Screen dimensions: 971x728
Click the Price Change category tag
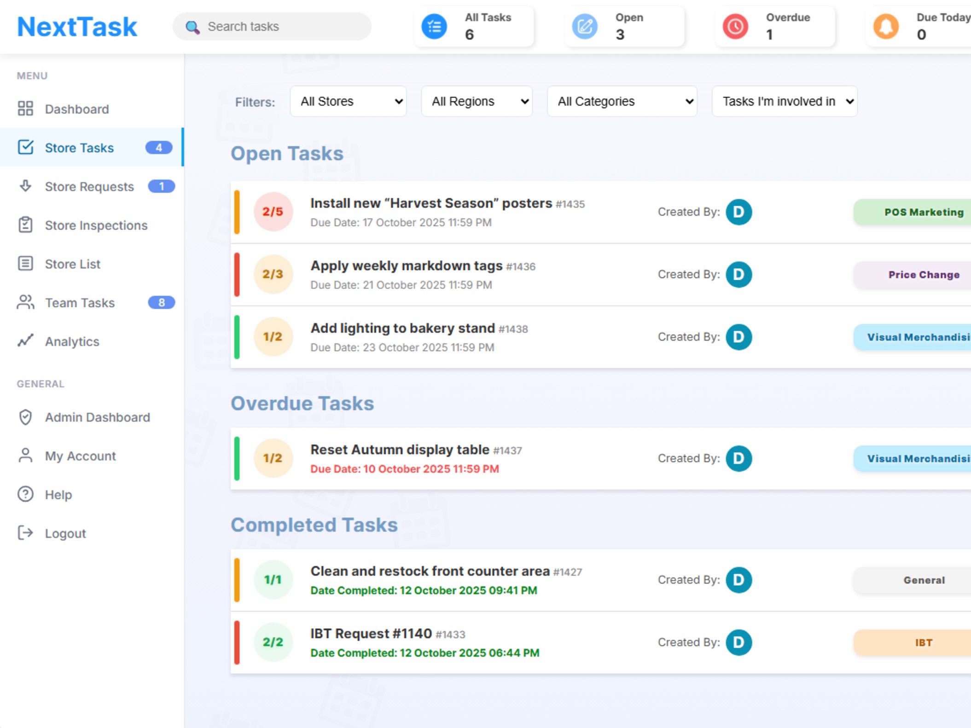[913, 275]
